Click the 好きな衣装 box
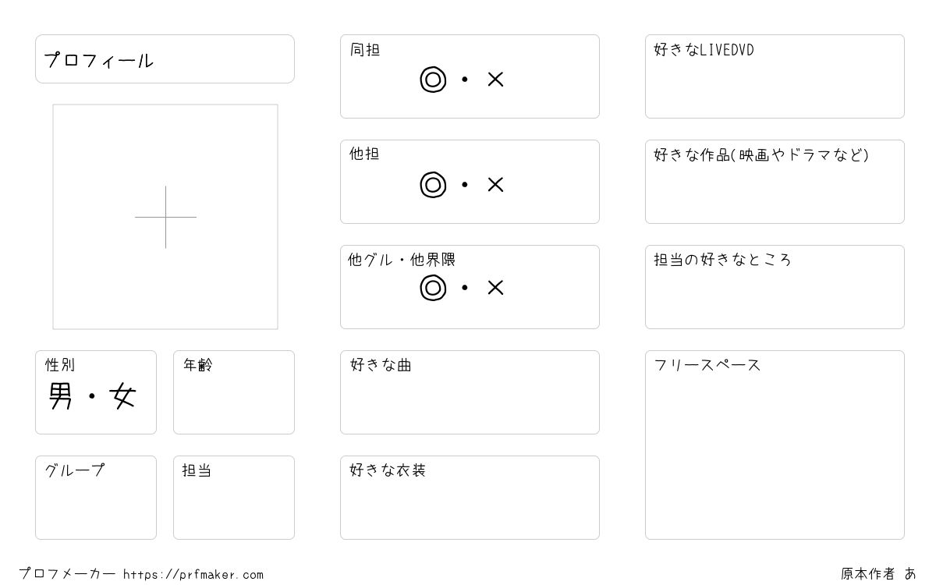The height and width of the screenshot is (585, 936). tap(470, 498)
